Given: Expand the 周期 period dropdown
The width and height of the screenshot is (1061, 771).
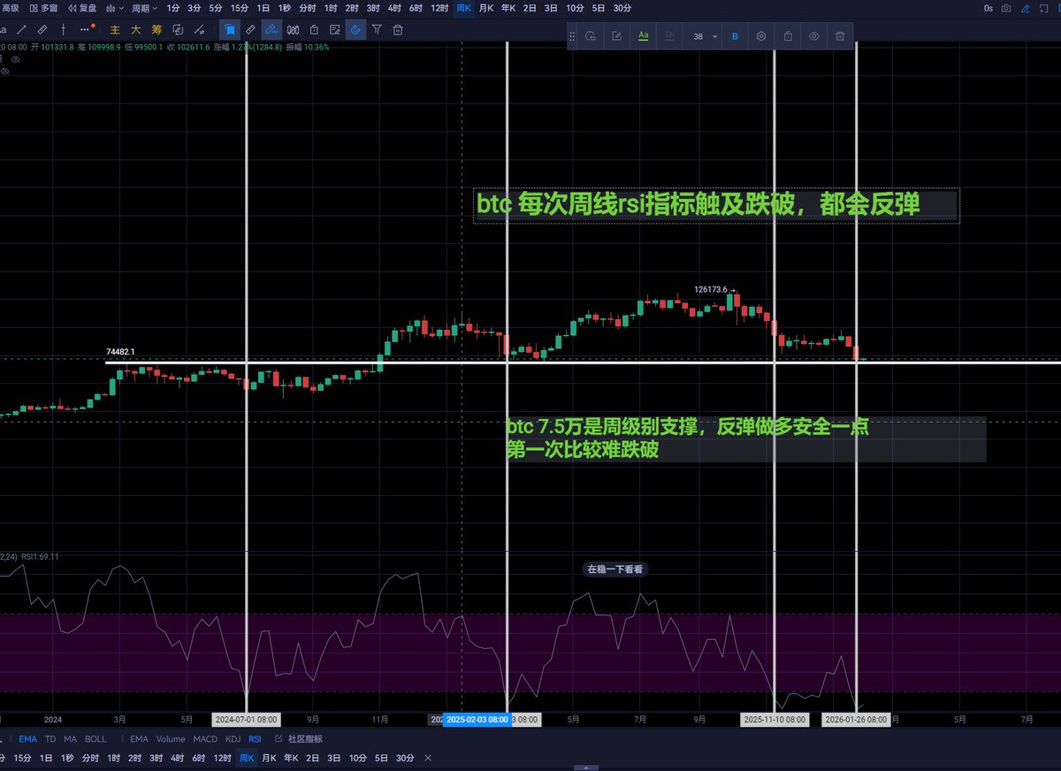Looking at the screenshot, I should pyautogui.click(x=143, y=8).
